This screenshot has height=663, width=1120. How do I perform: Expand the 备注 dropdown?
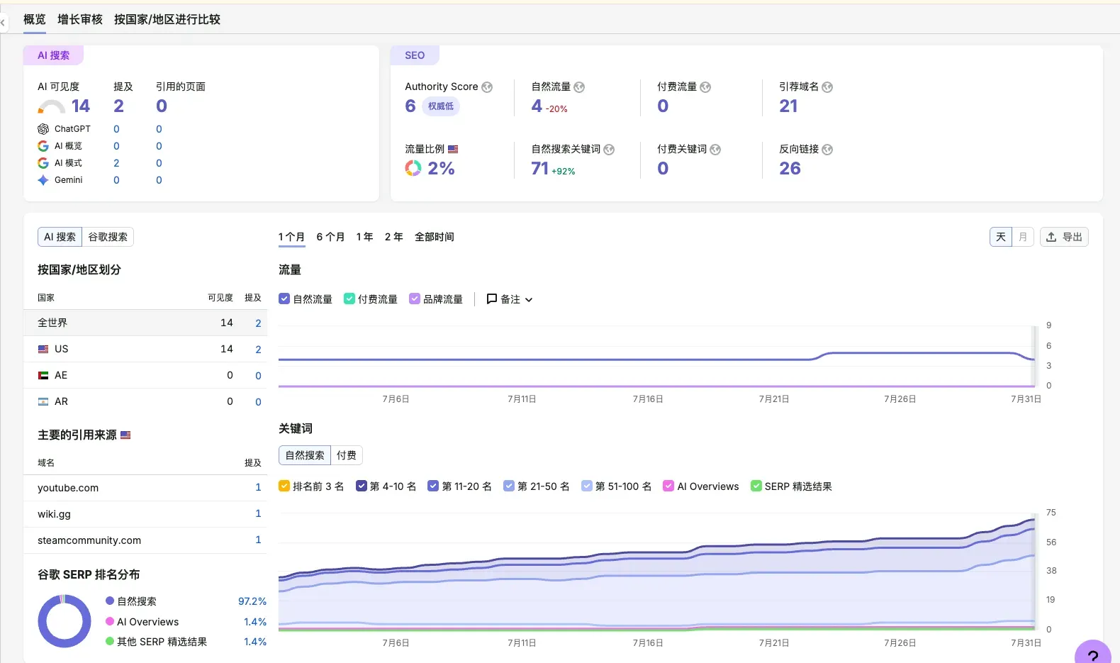click(x=510, y=299)
